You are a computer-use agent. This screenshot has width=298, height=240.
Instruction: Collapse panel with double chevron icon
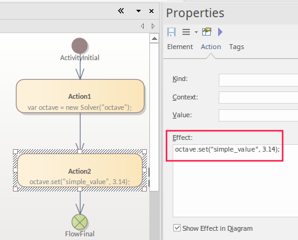pos(121,11)
